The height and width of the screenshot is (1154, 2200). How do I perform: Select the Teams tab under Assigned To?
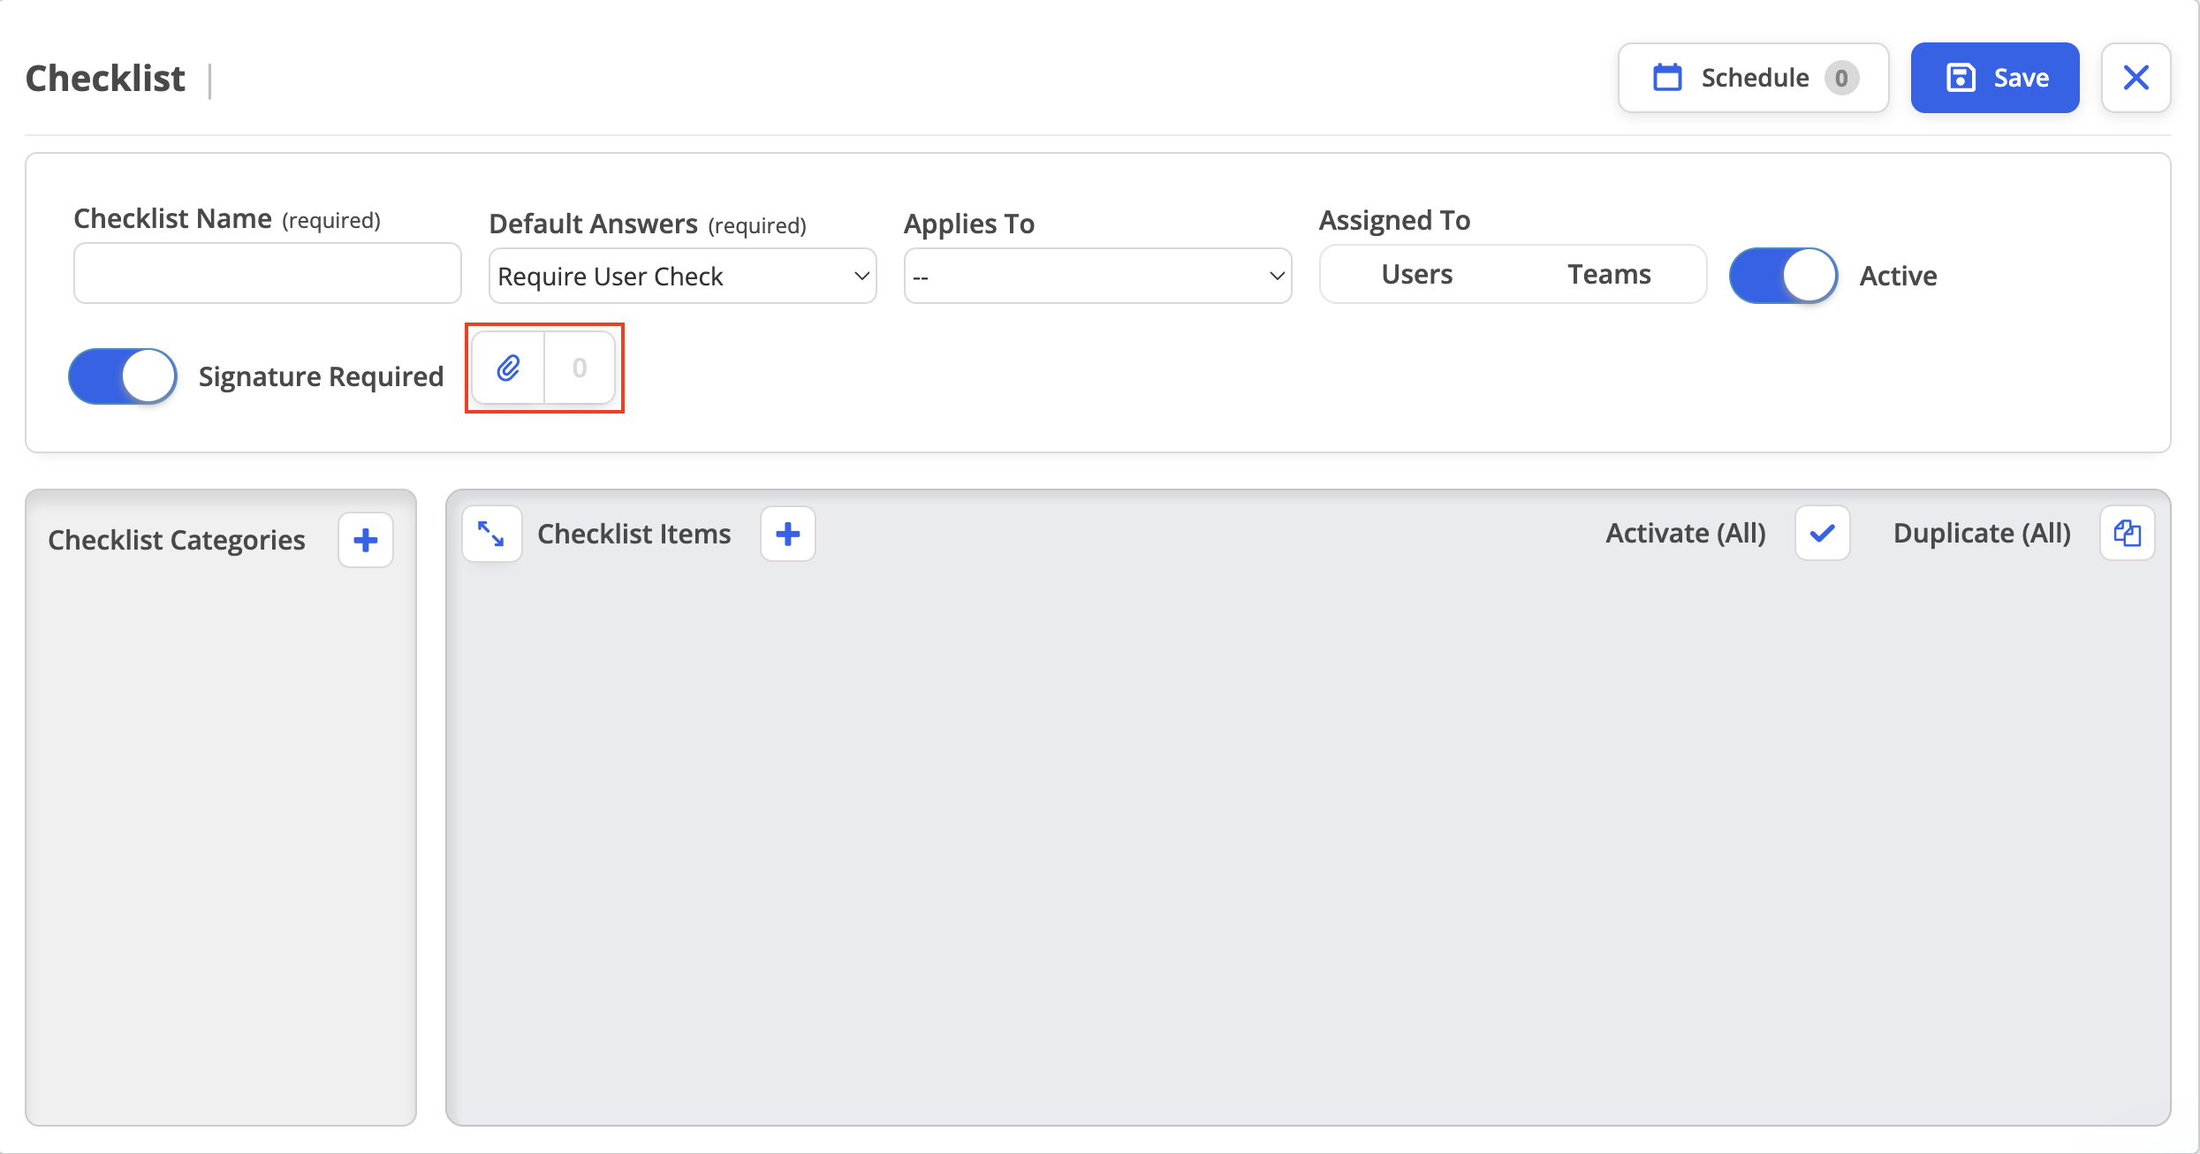(x=1609, y=275)
